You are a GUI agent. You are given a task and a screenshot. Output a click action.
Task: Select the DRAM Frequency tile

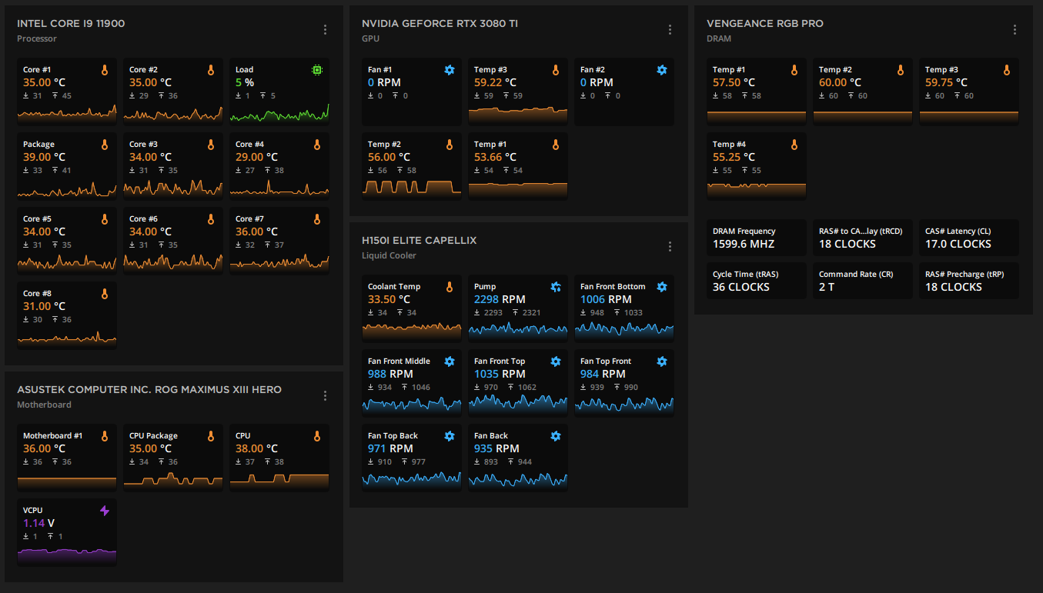tap(757, 238)
